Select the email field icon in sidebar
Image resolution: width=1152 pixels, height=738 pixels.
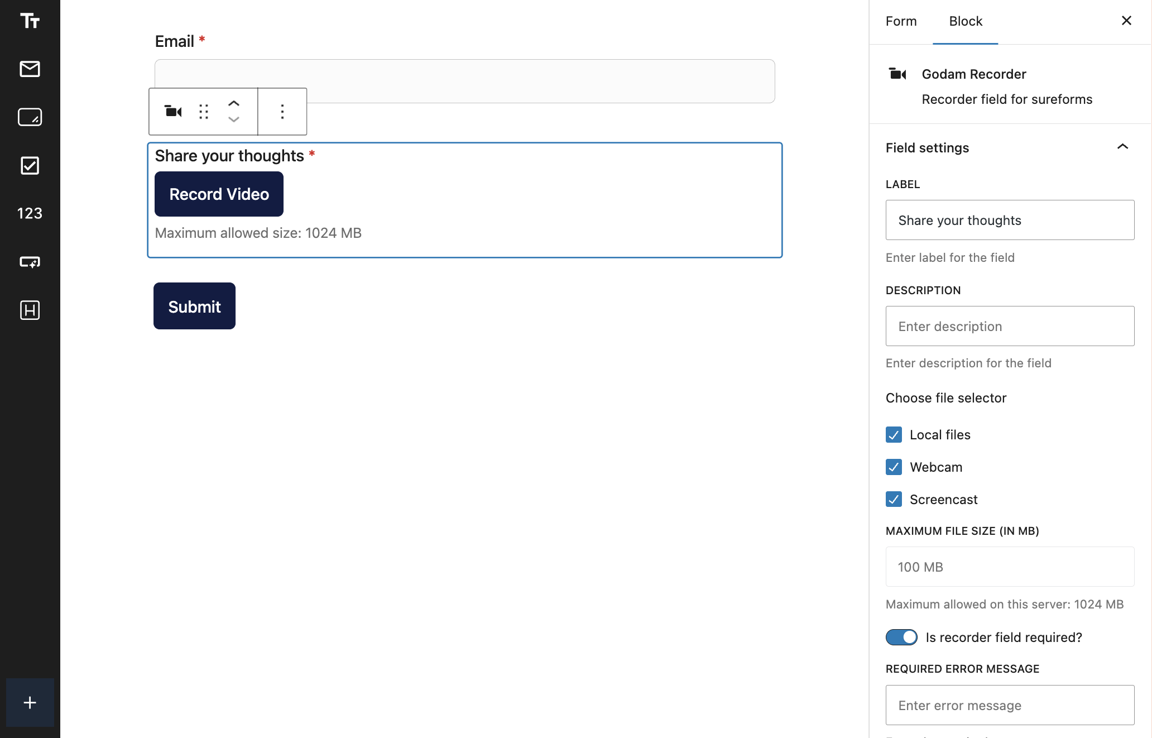click(x=30, y=69)
